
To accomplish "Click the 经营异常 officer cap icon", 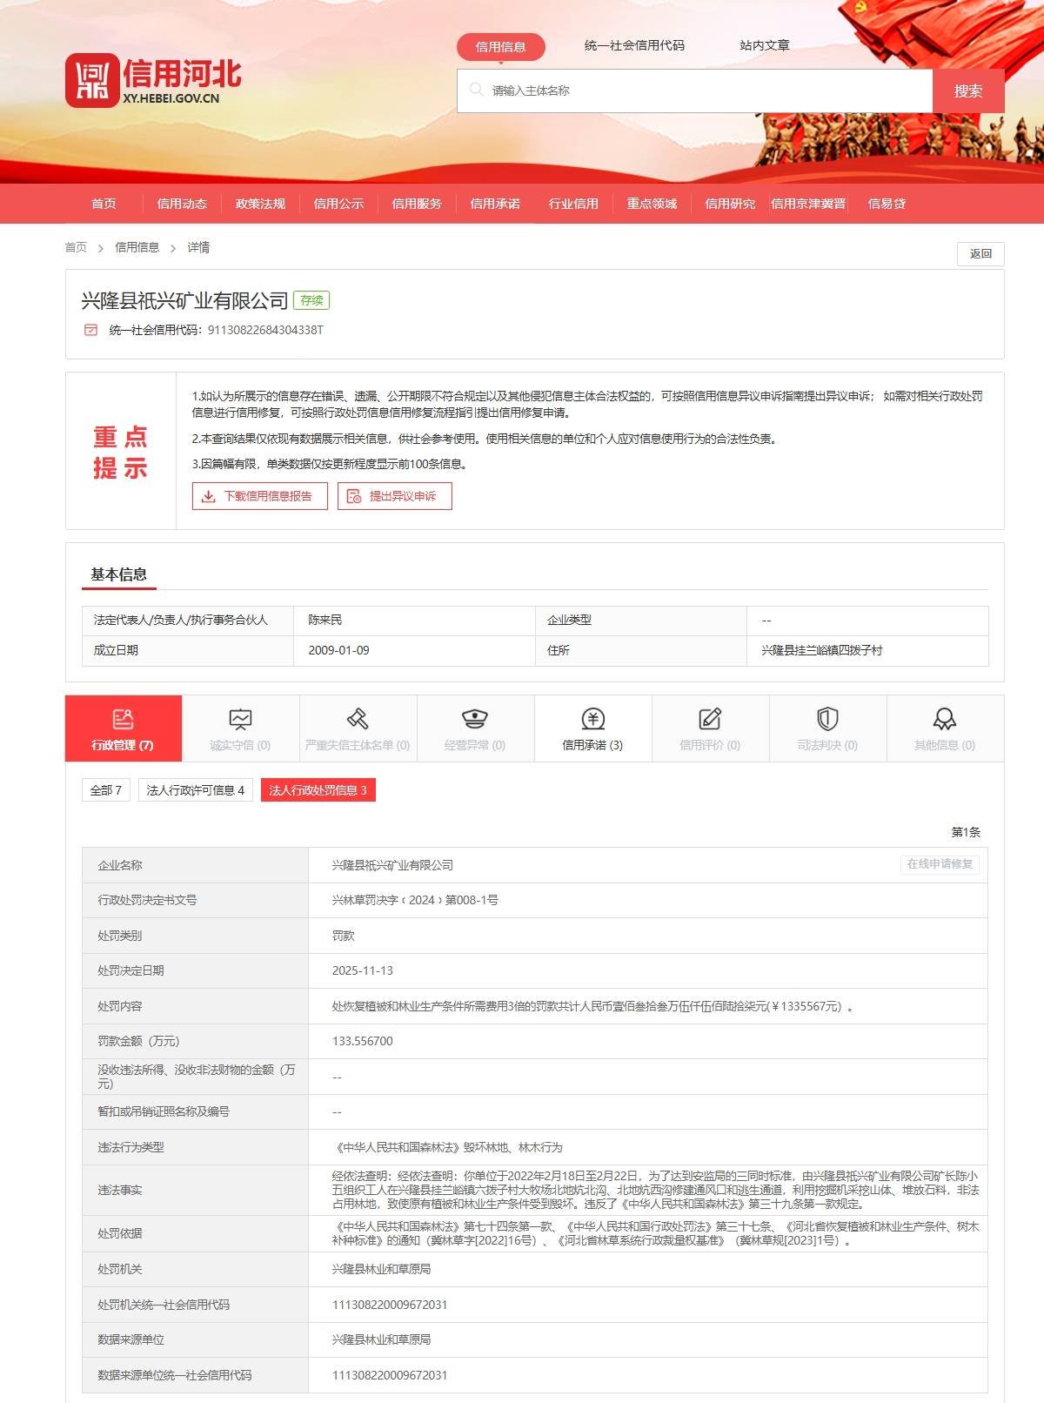I will [475, 719].
